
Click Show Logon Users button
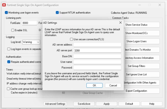pyautogui.click(x=142, y=41)
